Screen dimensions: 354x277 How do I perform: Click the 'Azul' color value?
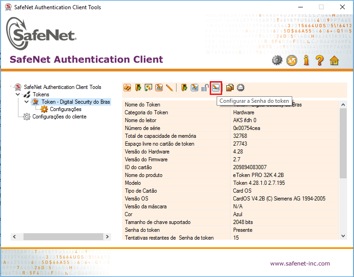tap(238, 214)
